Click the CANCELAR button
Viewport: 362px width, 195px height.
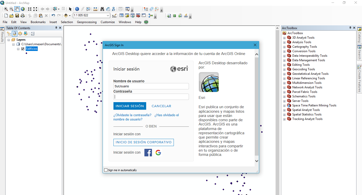point(161,106)
